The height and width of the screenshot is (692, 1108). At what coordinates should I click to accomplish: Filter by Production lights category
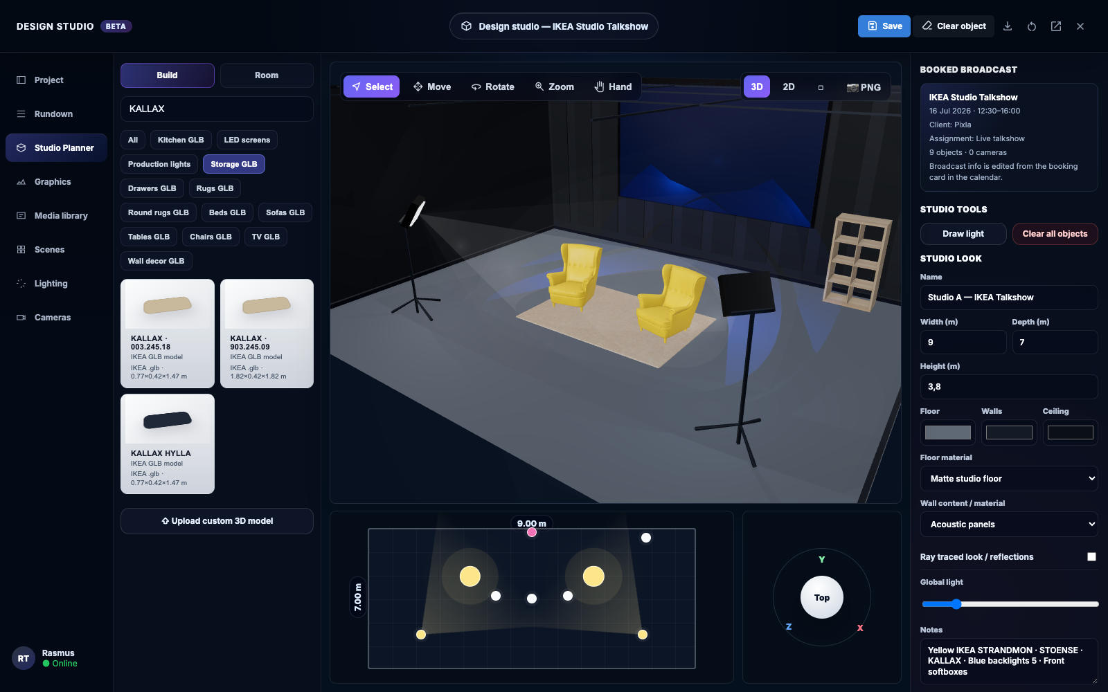click(x=159, y=164)
